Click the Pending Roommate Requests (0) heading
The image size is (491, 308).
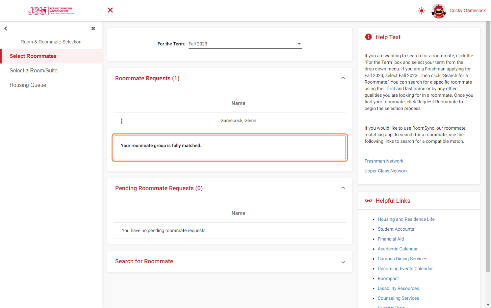pyautogui.click(x=159, y=188)
